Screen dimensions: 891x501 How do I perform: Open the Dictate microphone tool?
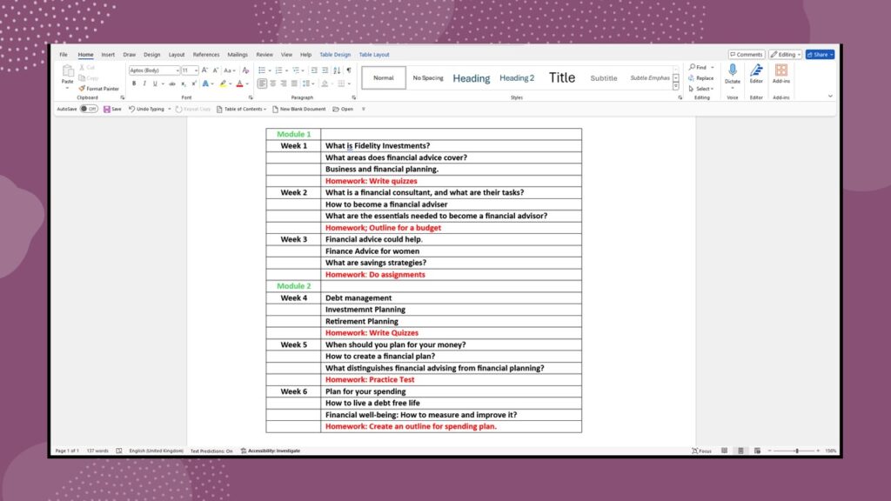[x=732, y=70]
